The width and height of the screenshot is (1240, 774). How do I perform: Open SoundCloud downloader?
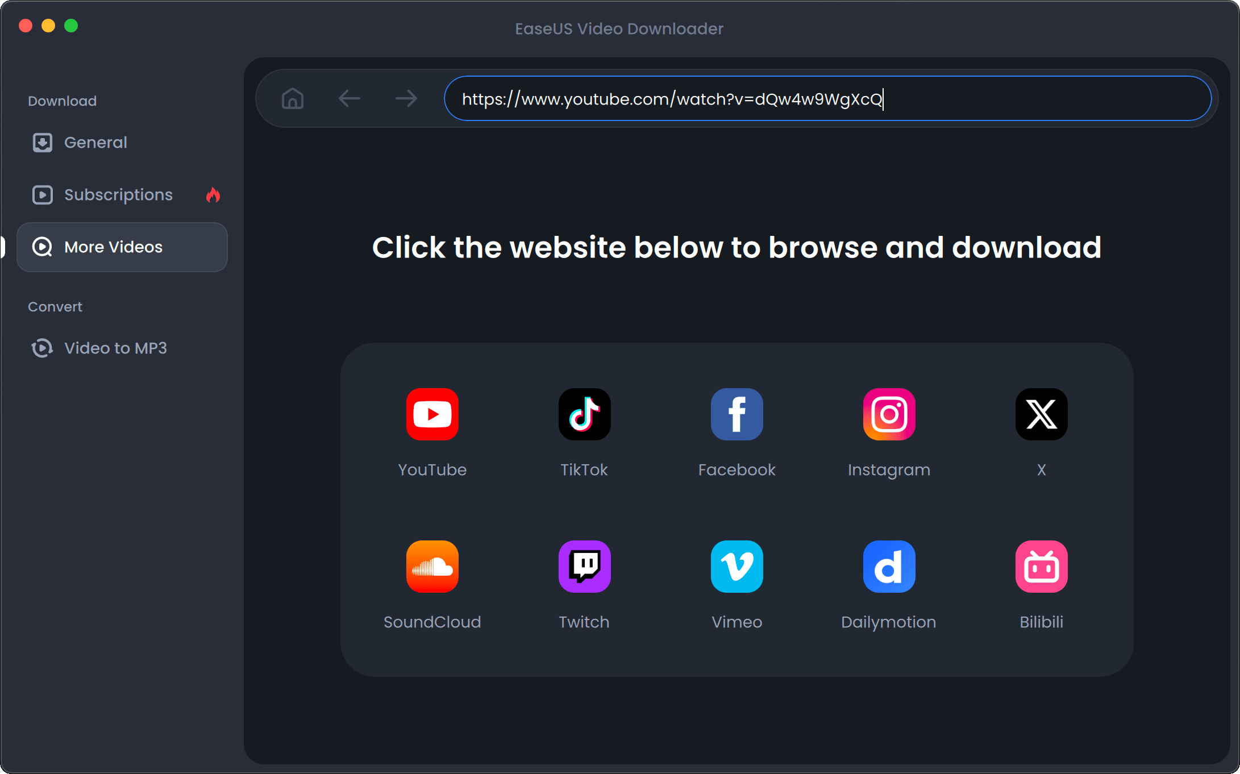(431, 565)
